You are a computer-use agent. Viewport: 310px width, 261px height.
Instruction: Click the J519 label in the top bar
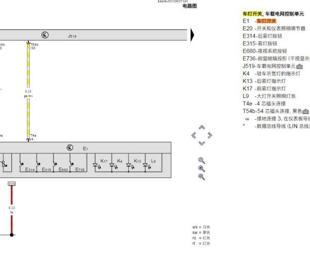72,36
